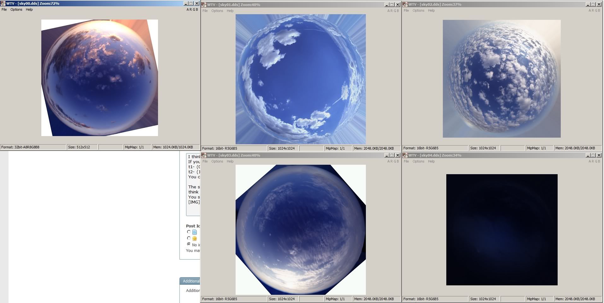
Task: Click the blue document post icon
Action: [x=195, y=232]
